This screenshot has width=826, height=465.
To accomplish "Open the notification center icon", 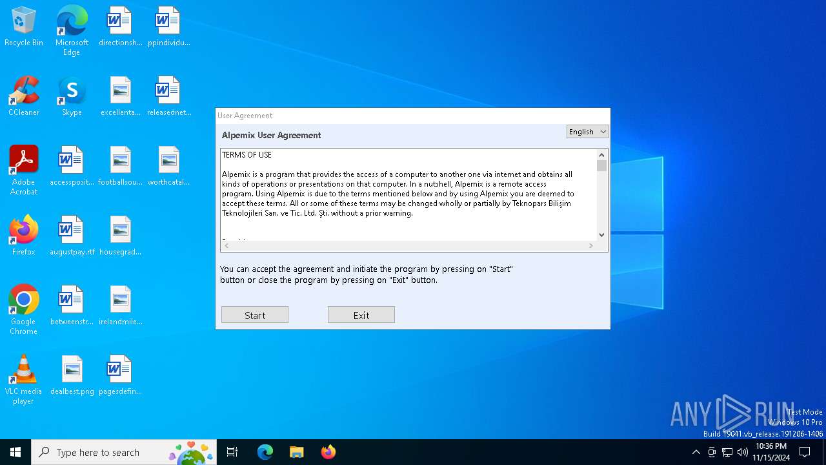I will click(x=805, y=452).
